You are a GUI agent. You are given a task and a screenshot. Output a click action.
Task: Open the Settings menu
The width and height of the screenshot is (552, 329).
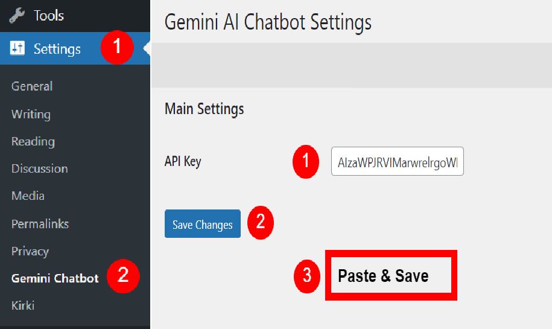57,48
